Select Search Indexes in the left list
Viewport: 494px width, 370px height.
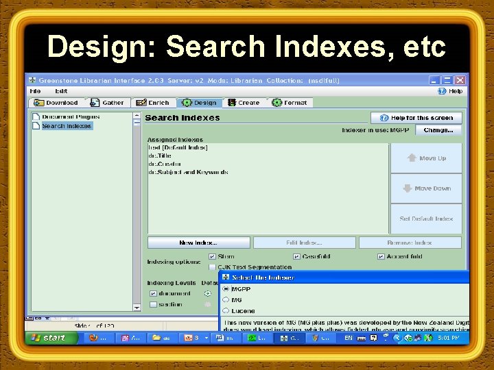[67, 126]
